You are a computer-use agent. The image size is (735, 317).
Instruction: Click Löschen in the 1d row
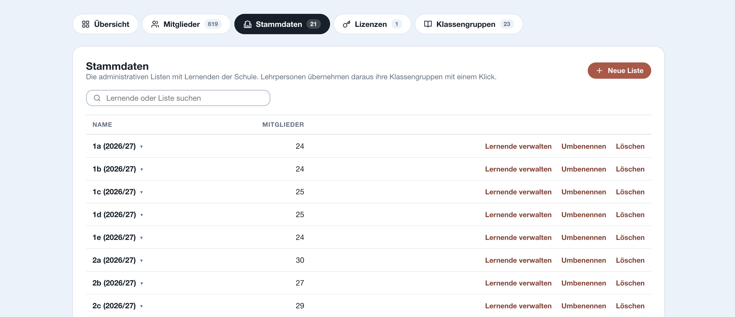pos(630,215)
